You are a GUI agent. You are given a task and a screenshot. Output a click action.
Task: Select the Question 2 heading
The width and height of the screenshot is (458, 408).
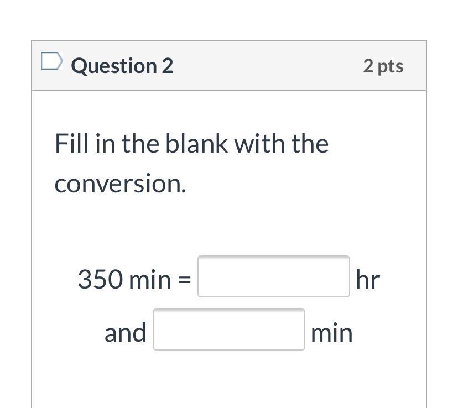click(122, 66)
